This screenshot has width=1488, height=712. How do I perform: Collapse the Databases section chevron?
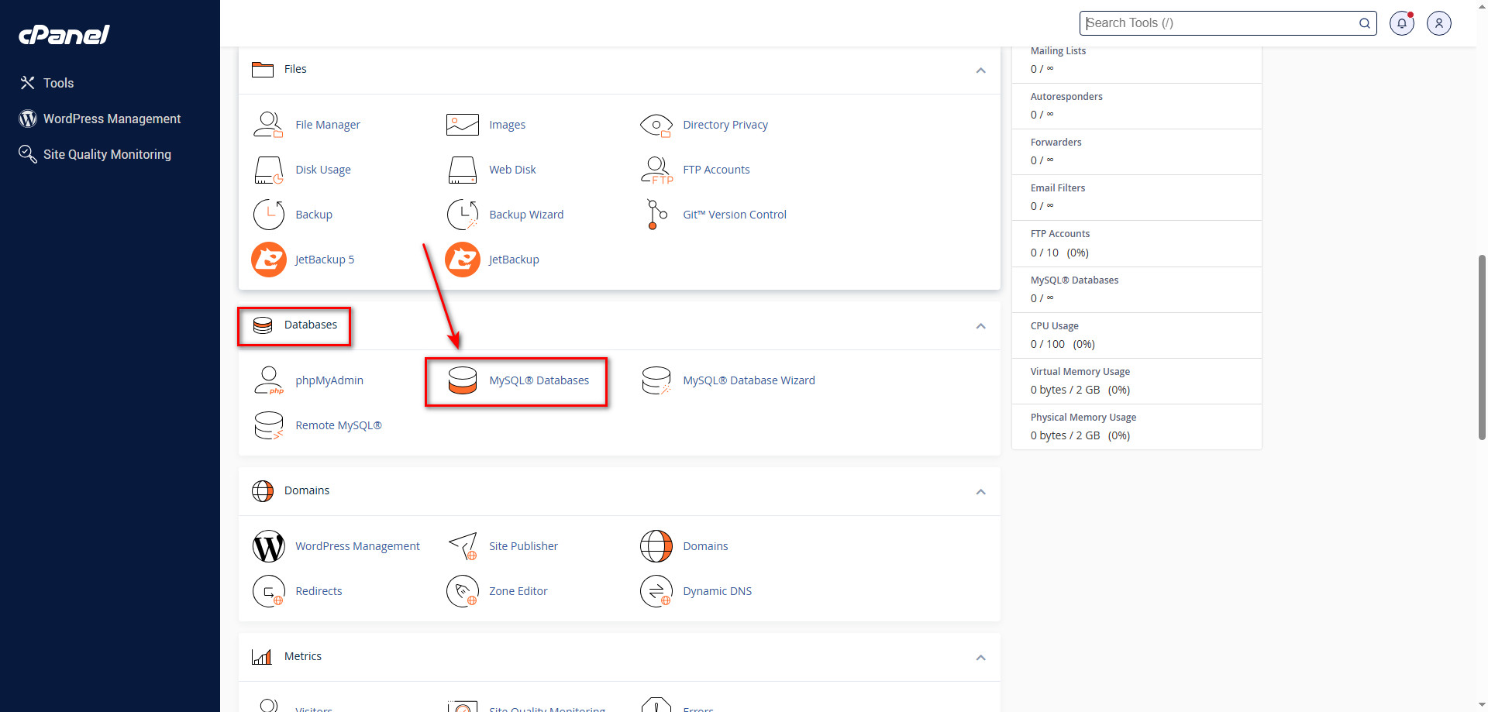[980, 326]
